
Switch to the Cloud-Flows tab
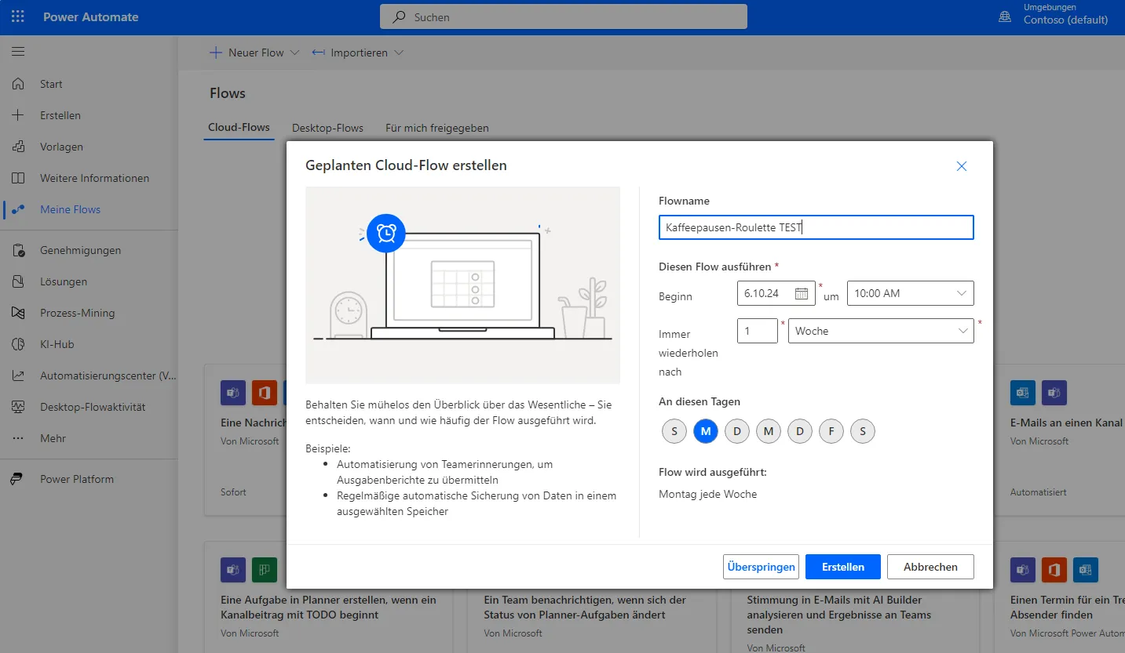239,127
